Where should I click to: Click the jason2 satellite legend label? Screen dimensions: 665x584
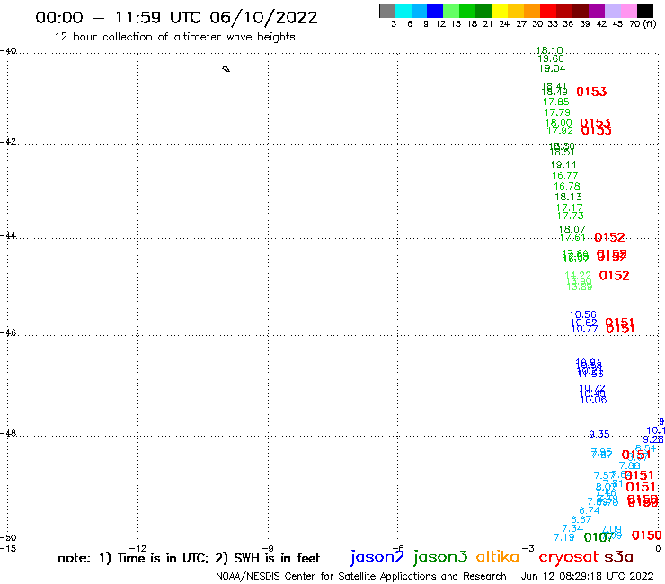[377, 557]
